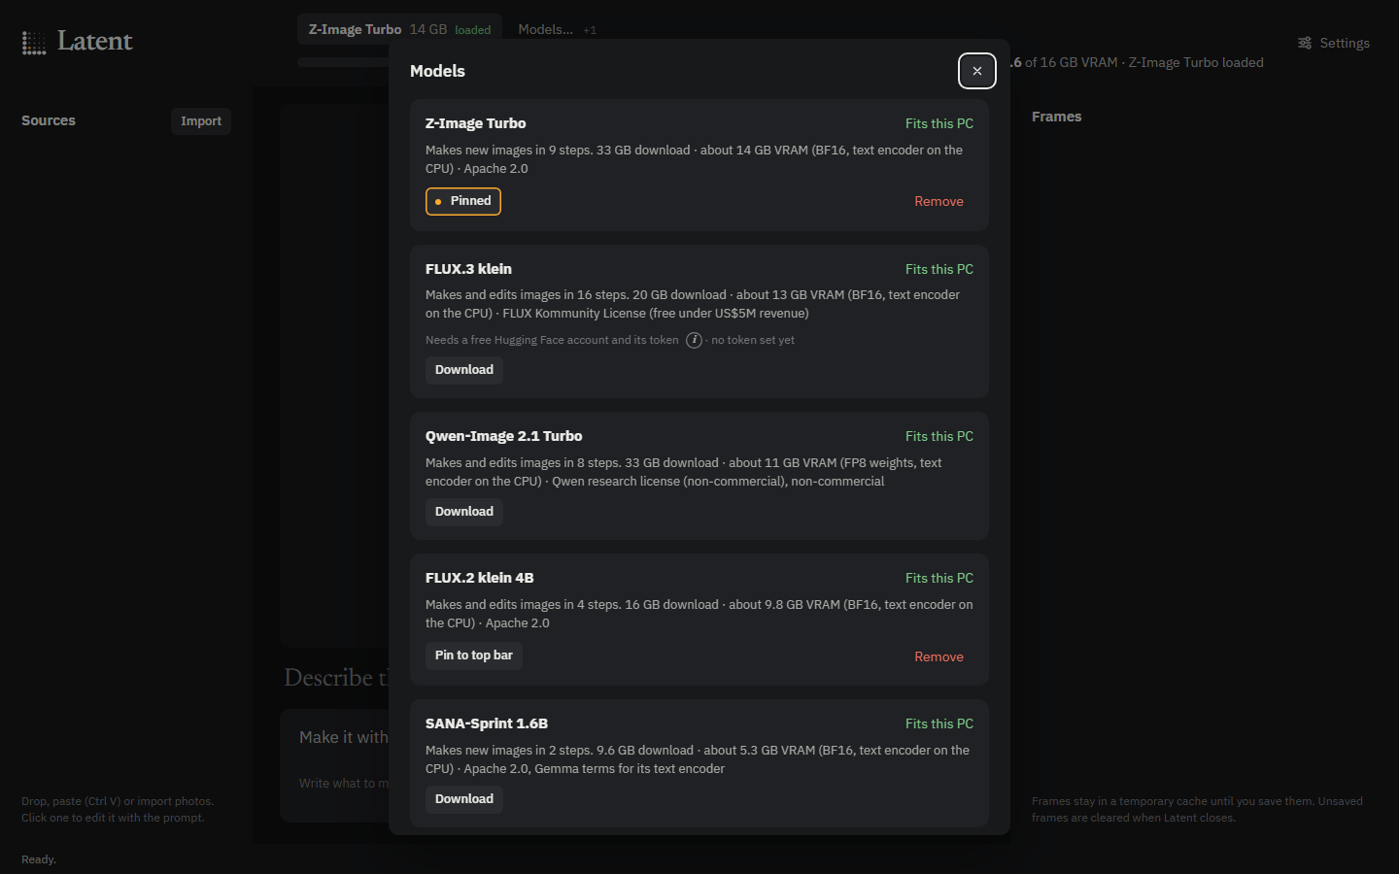Click 'Needs a free Hugging Face account' note
Viewport: 1399px width, 874px height.
(552, 340)
